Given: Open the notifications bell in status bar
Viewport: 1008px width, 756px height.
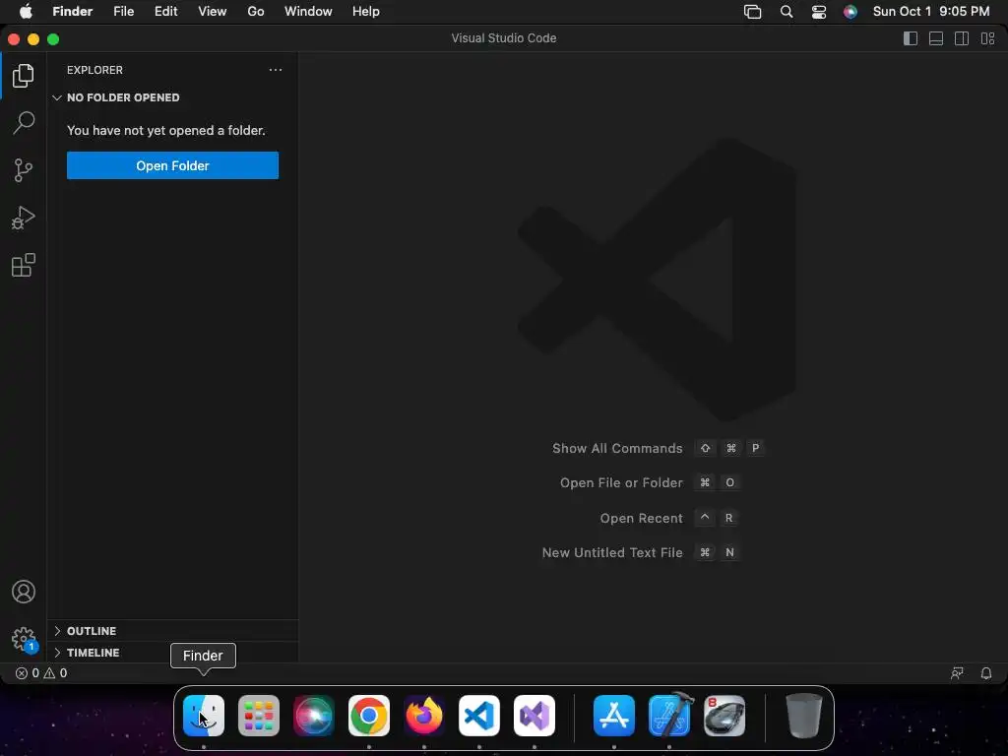Looking at the screenshot, I should (x=986, y=673).
